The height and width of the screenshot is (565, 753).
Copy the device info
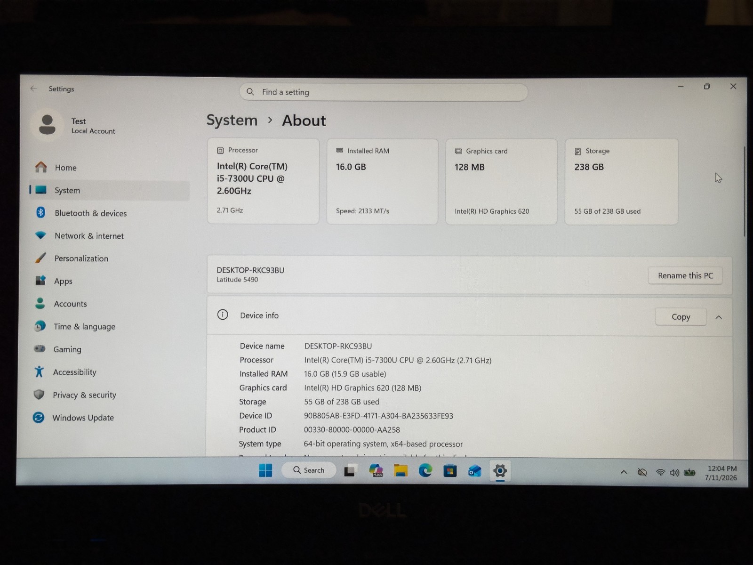click(681, 317)
